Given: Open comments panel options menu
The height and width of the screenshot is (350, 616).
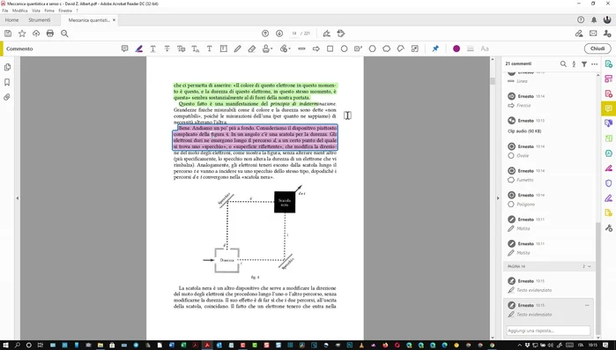Looking at the screenshot, I should tap(594, 64).
